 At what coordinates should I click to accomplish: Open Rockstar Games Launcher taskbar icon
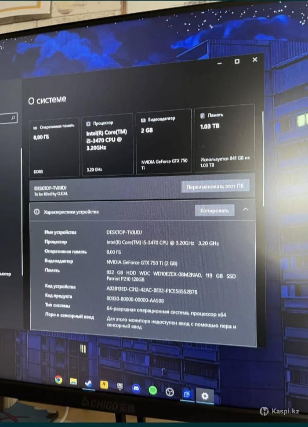(x=104, y=385)
